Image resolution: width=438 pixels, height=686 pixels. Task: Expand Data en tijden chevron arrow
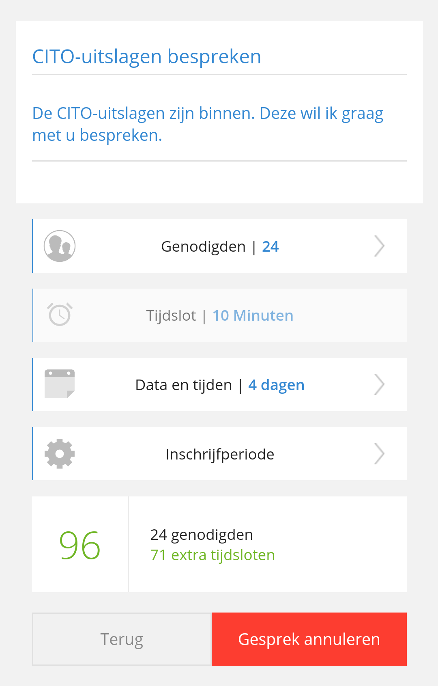(379, 384)
